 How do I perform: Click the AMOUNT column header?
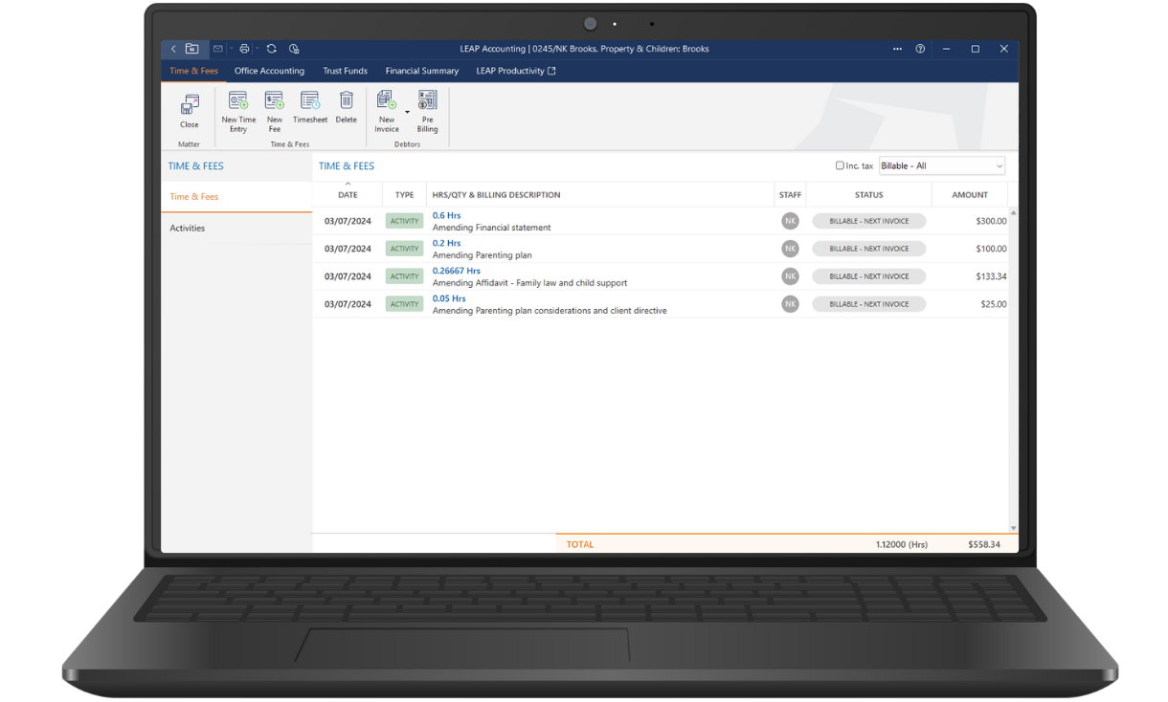click(x=970, y=195)
